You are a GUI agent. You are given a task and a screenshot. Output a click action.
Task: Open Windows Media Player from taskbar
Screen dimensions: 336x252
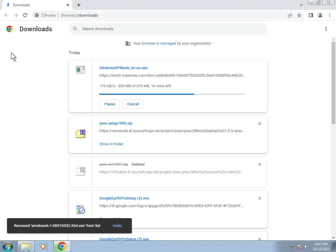(43, 246)
